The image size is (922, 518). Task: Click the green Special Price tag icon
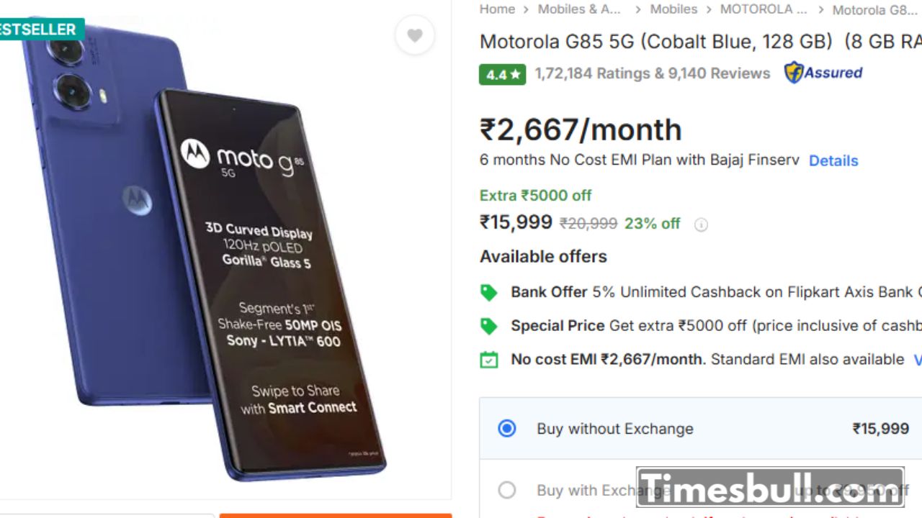pos(489,326)
